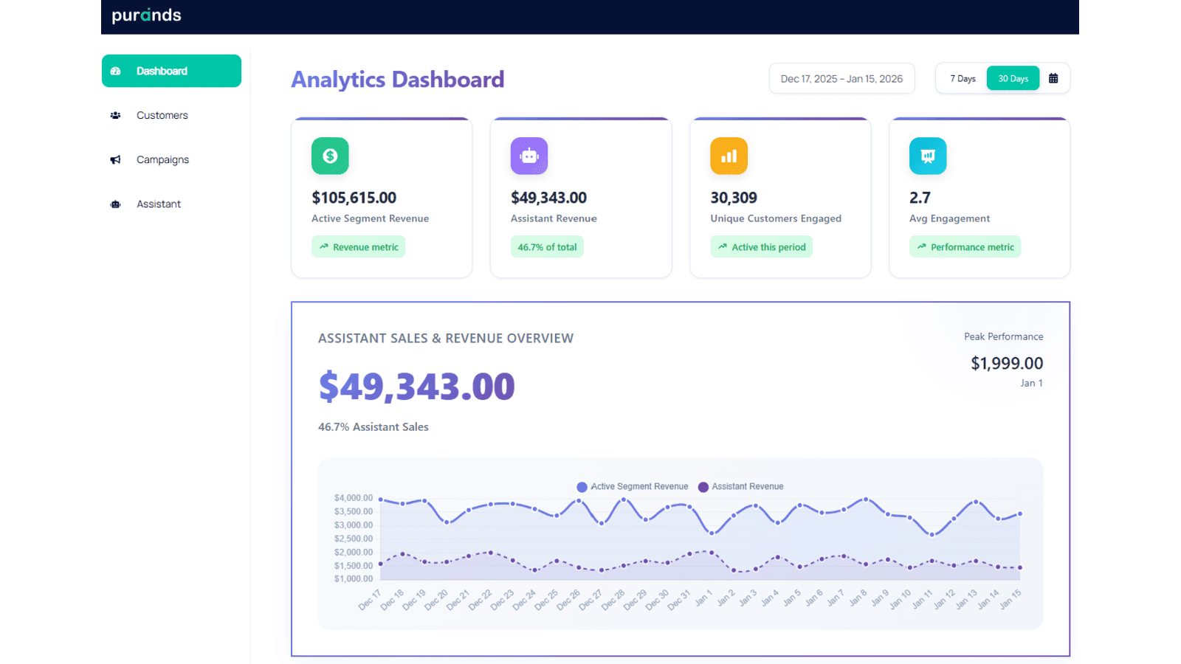
Task: Open the Dashboard sidebar item
Action: pos(171,71)
